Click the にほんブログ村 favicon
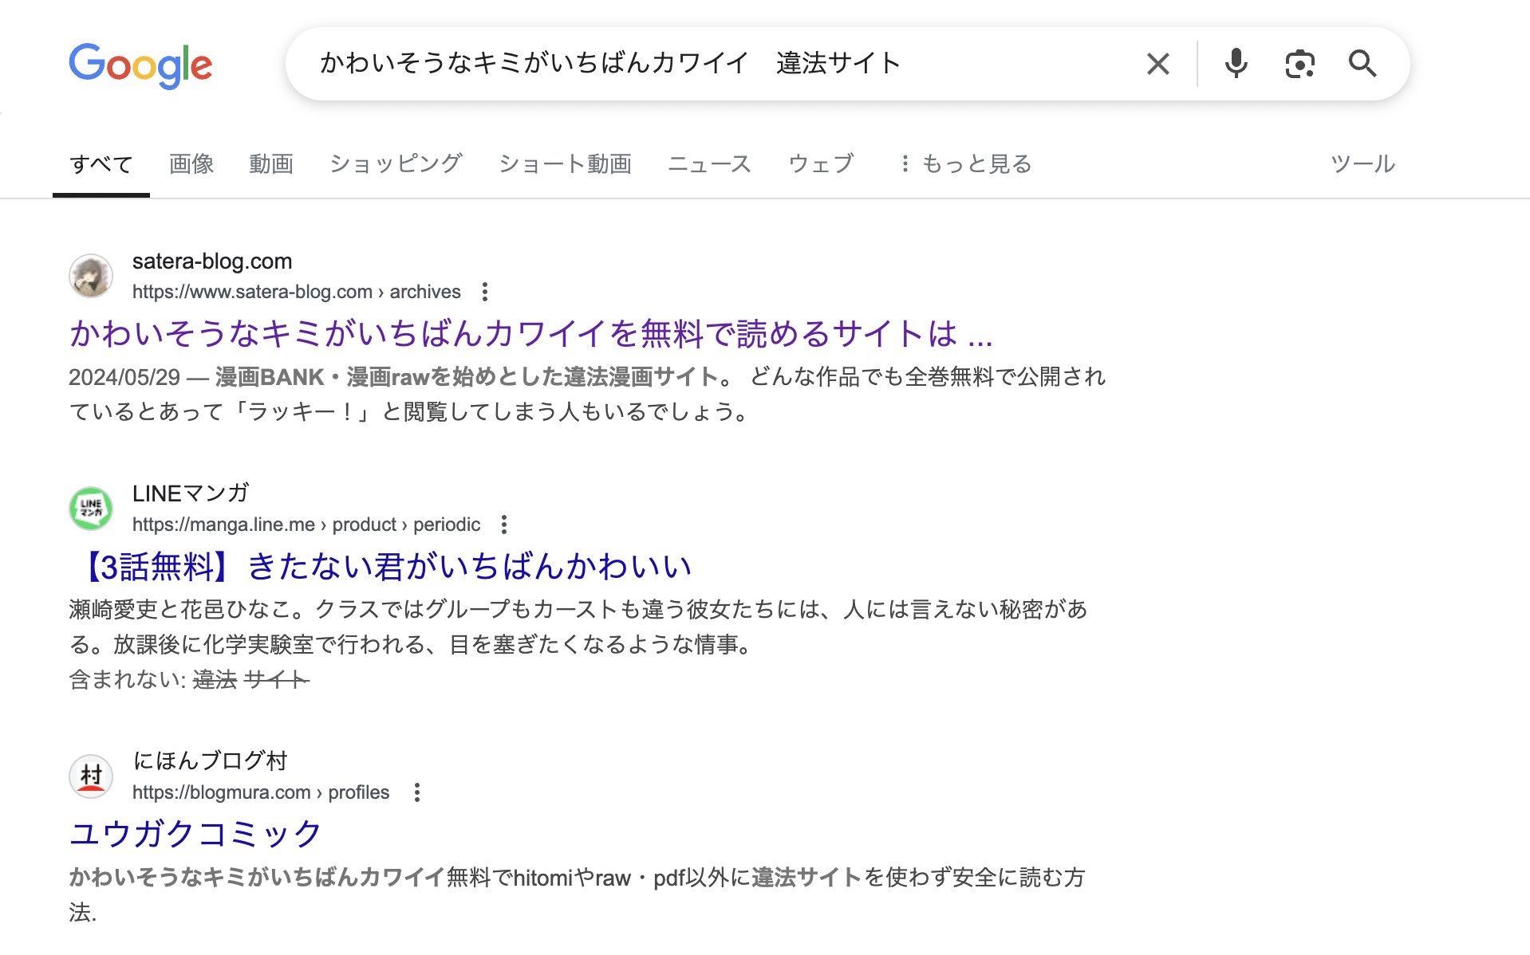This screenshot has height=955, width=1530. click(91, 776)
